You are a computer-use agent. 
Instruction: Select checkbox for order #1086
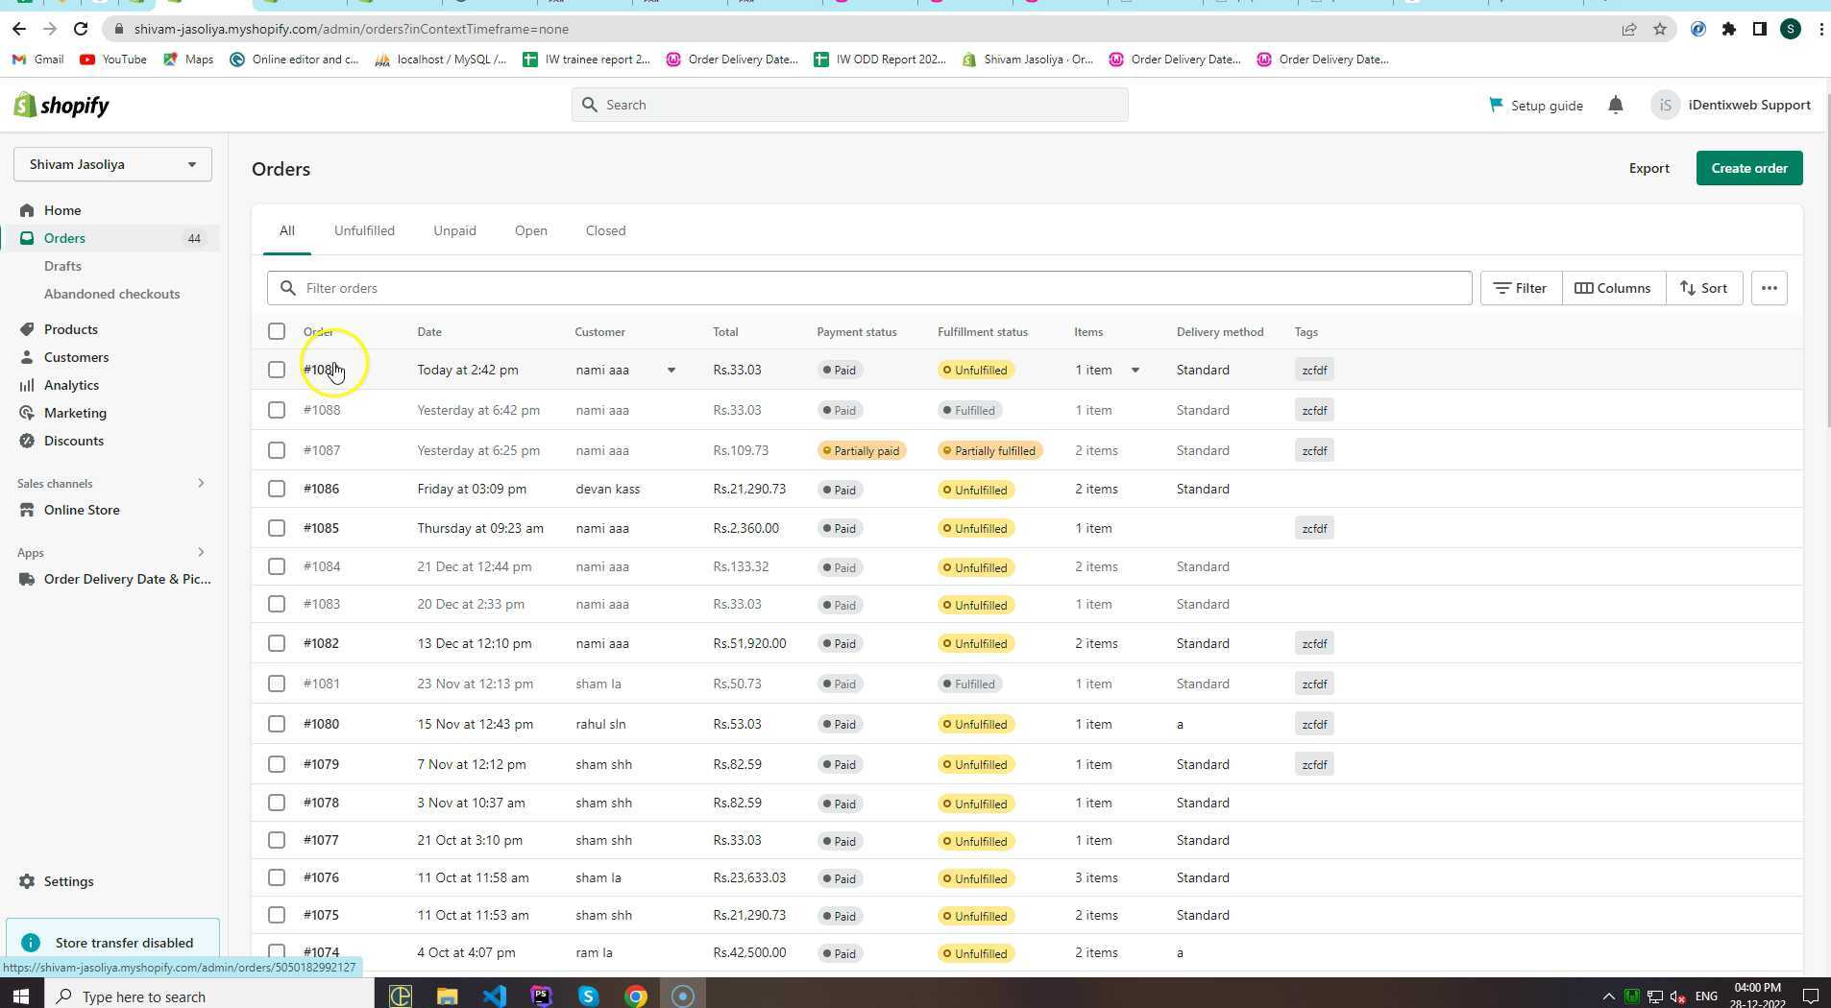[277, 489]
